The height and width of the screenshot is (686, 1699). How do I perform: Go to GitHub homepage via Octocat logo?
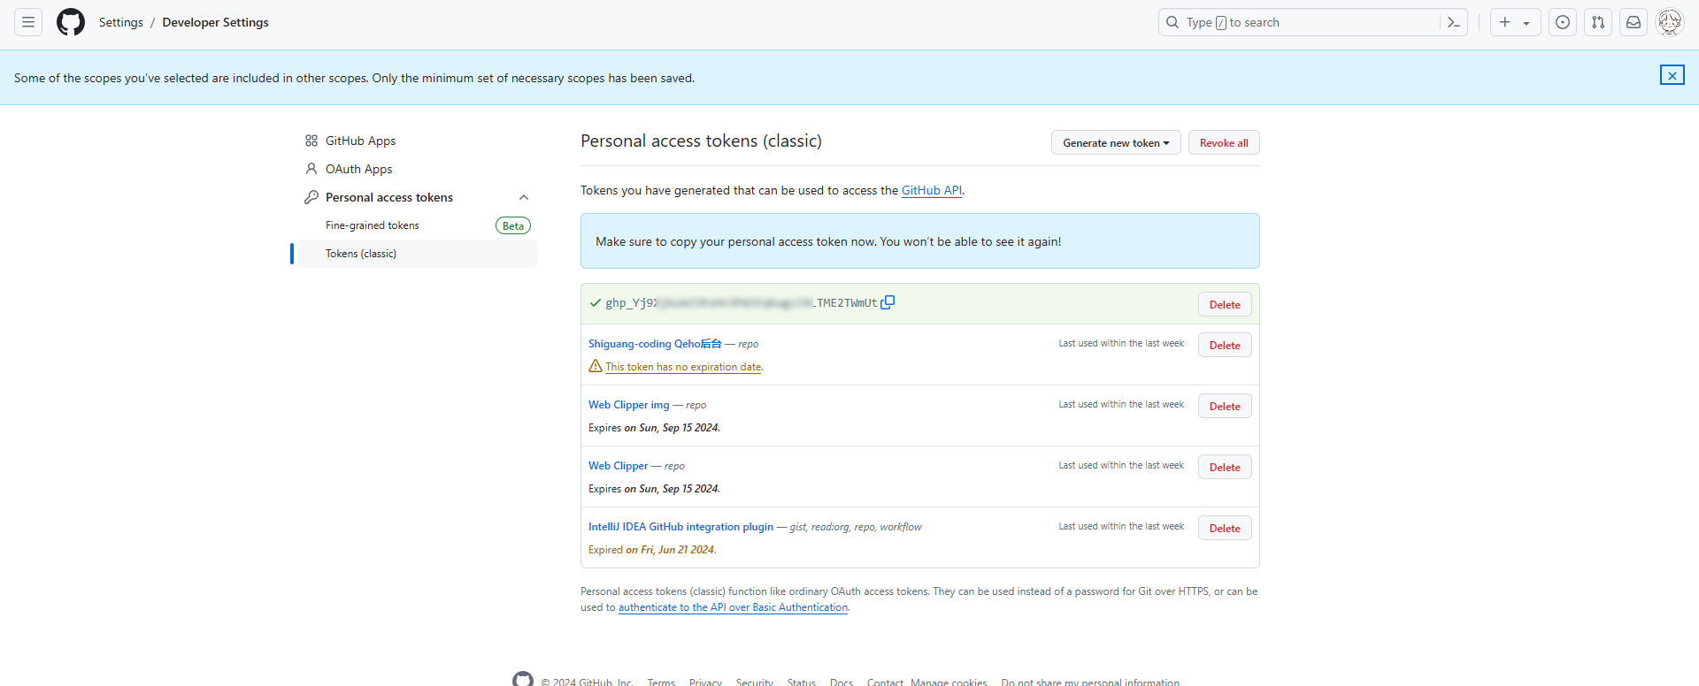point(71,22)
